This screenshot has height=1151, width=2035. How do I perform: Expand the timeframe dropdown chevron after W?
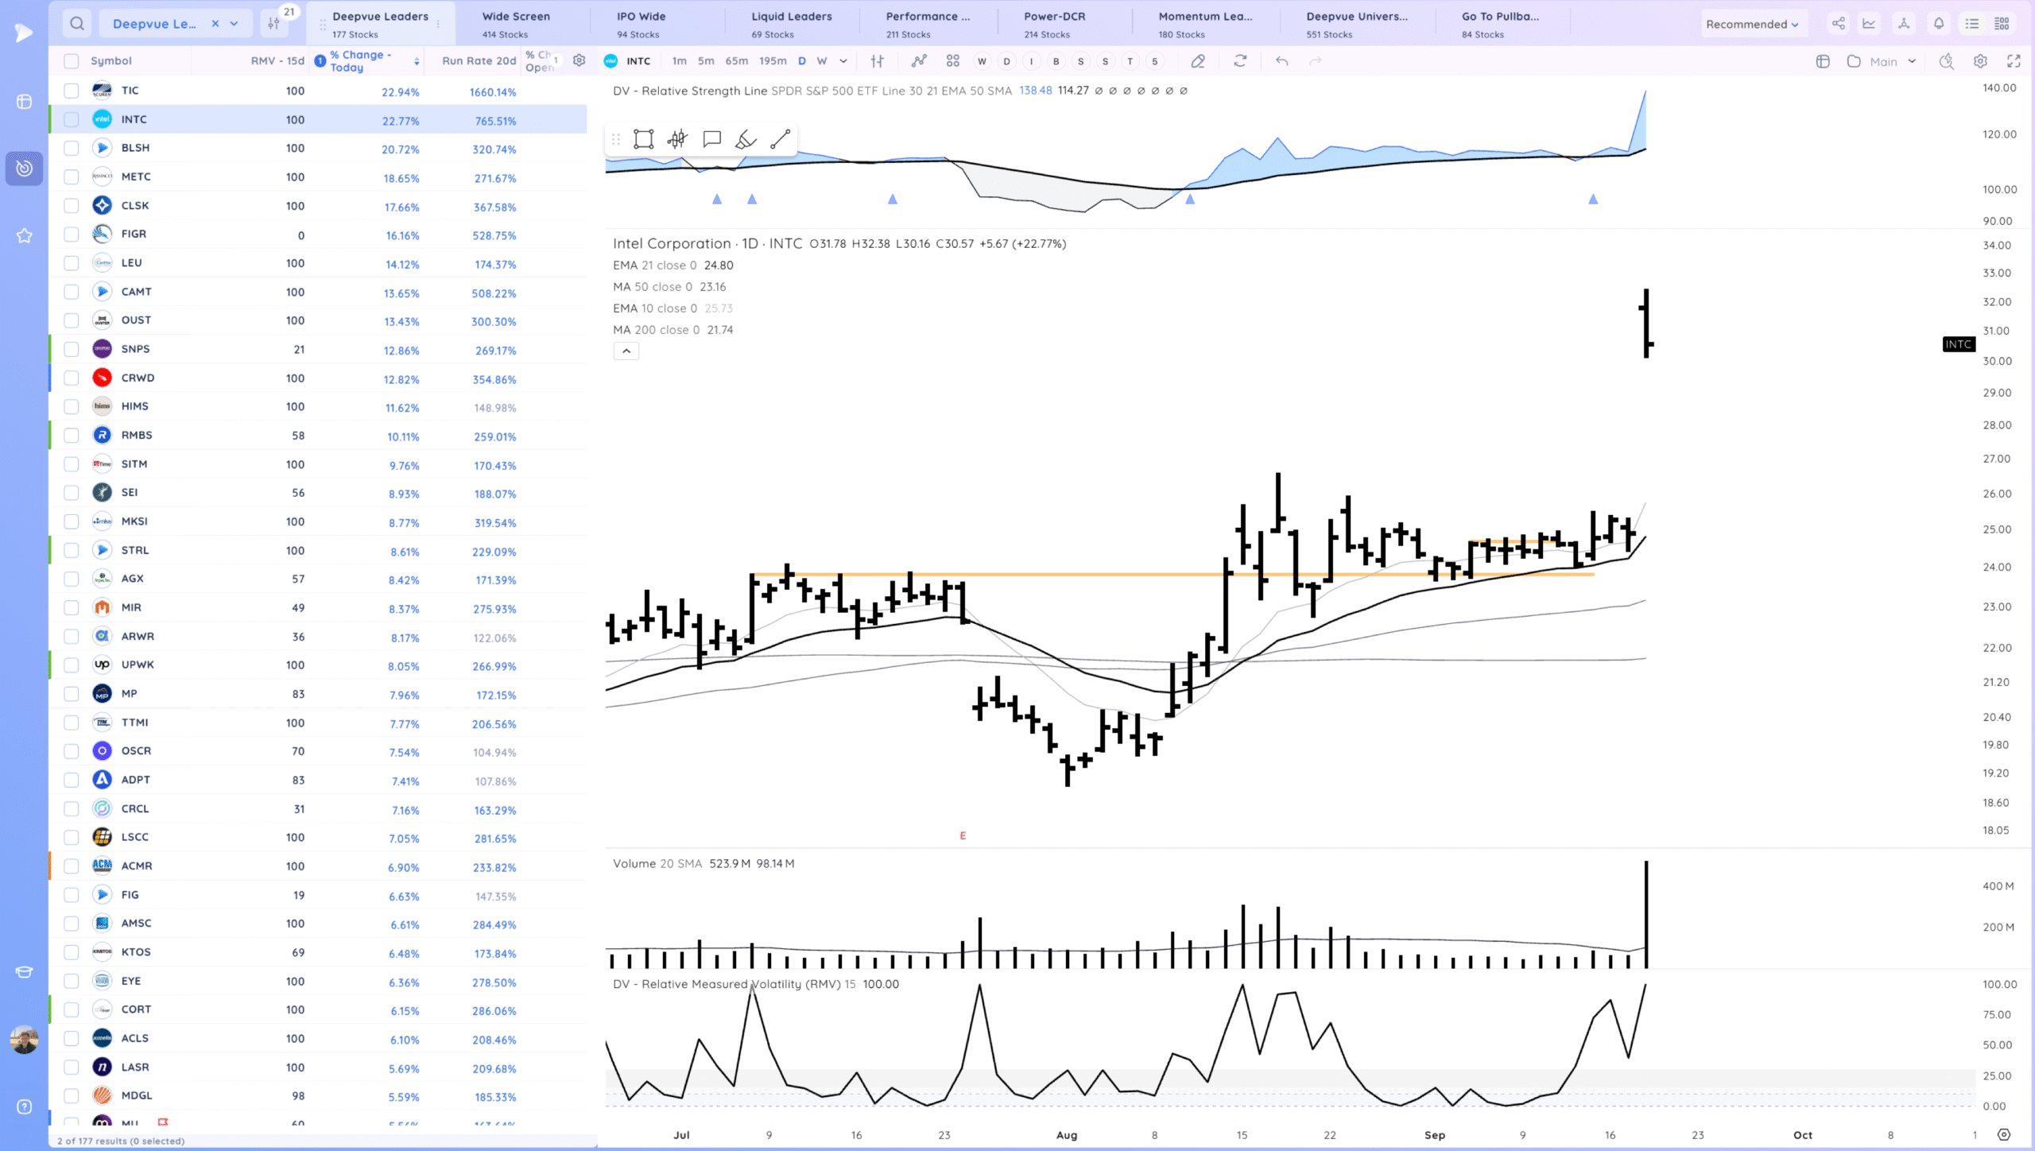[843, 61]
